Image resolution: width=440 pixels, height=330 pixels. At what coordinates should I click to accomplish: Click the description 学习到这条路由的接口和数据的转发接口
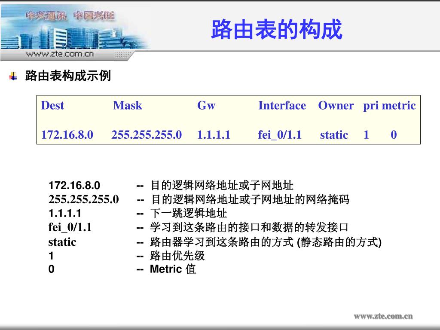coord(250,228)
